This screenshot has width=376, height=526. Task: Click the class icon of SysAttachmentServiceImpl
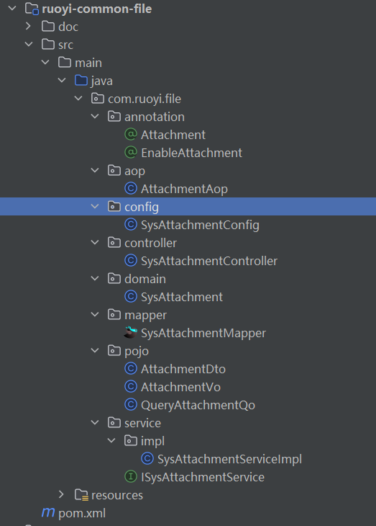click(x=147, y=458)
